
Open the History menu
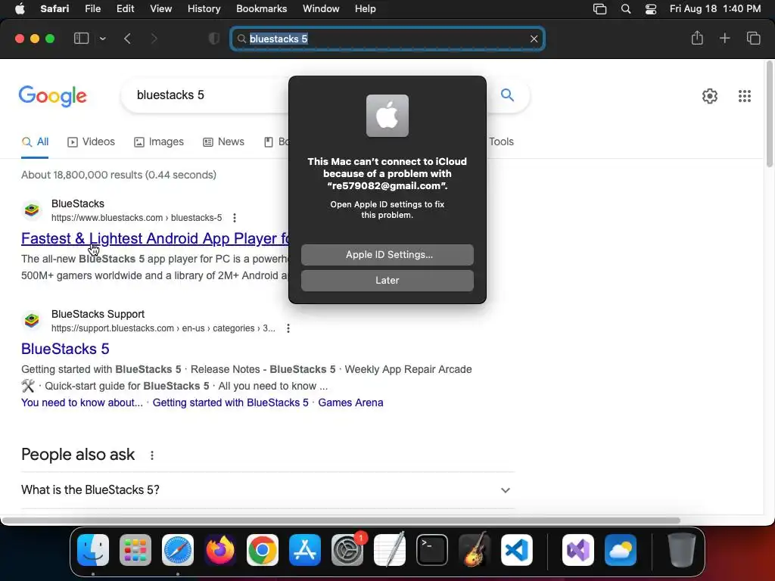click(x=204, y=9)
